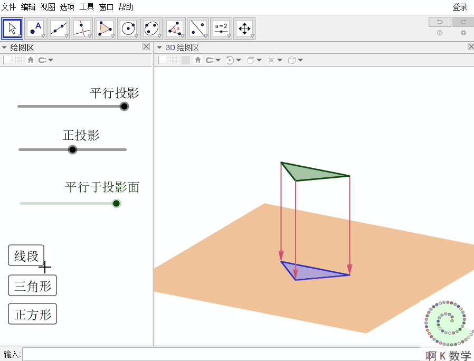Click the 平行投影 slider handle

click(x=124, y=107)
